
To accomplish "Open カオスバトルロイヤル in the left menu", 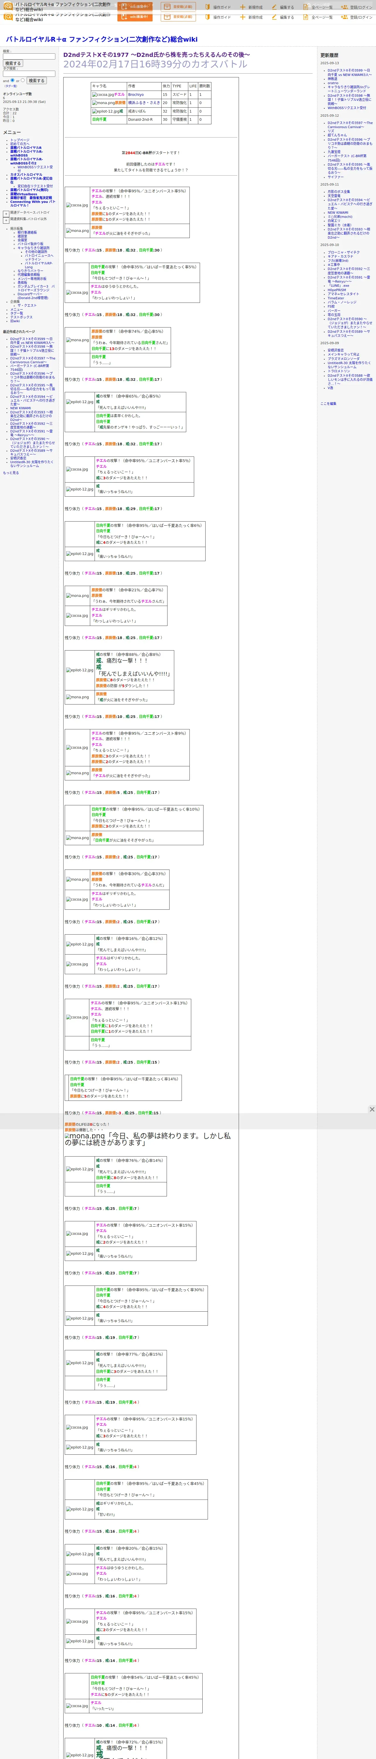I will click(26, 175).
